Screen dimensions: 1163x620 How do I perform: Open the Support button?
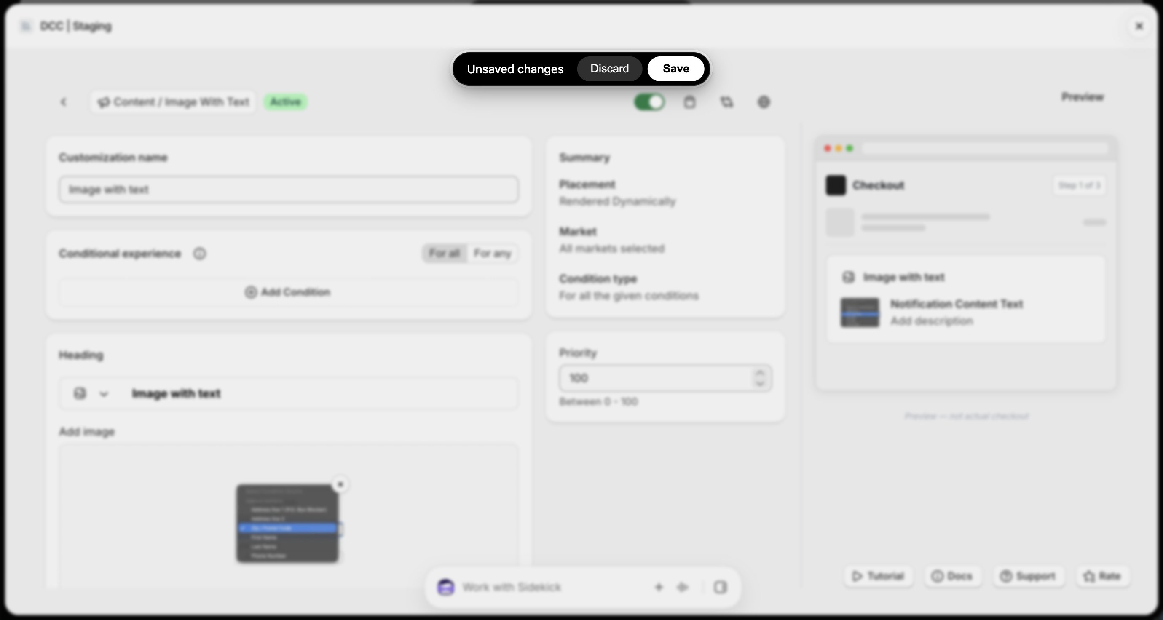(1028, 576)
